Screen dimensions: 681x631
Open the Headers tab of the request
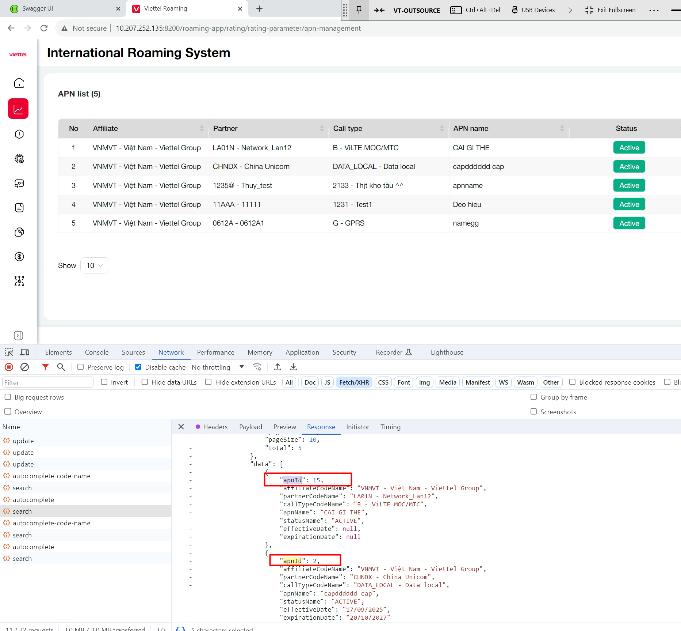pyautogui.click(x=215, y=427)
